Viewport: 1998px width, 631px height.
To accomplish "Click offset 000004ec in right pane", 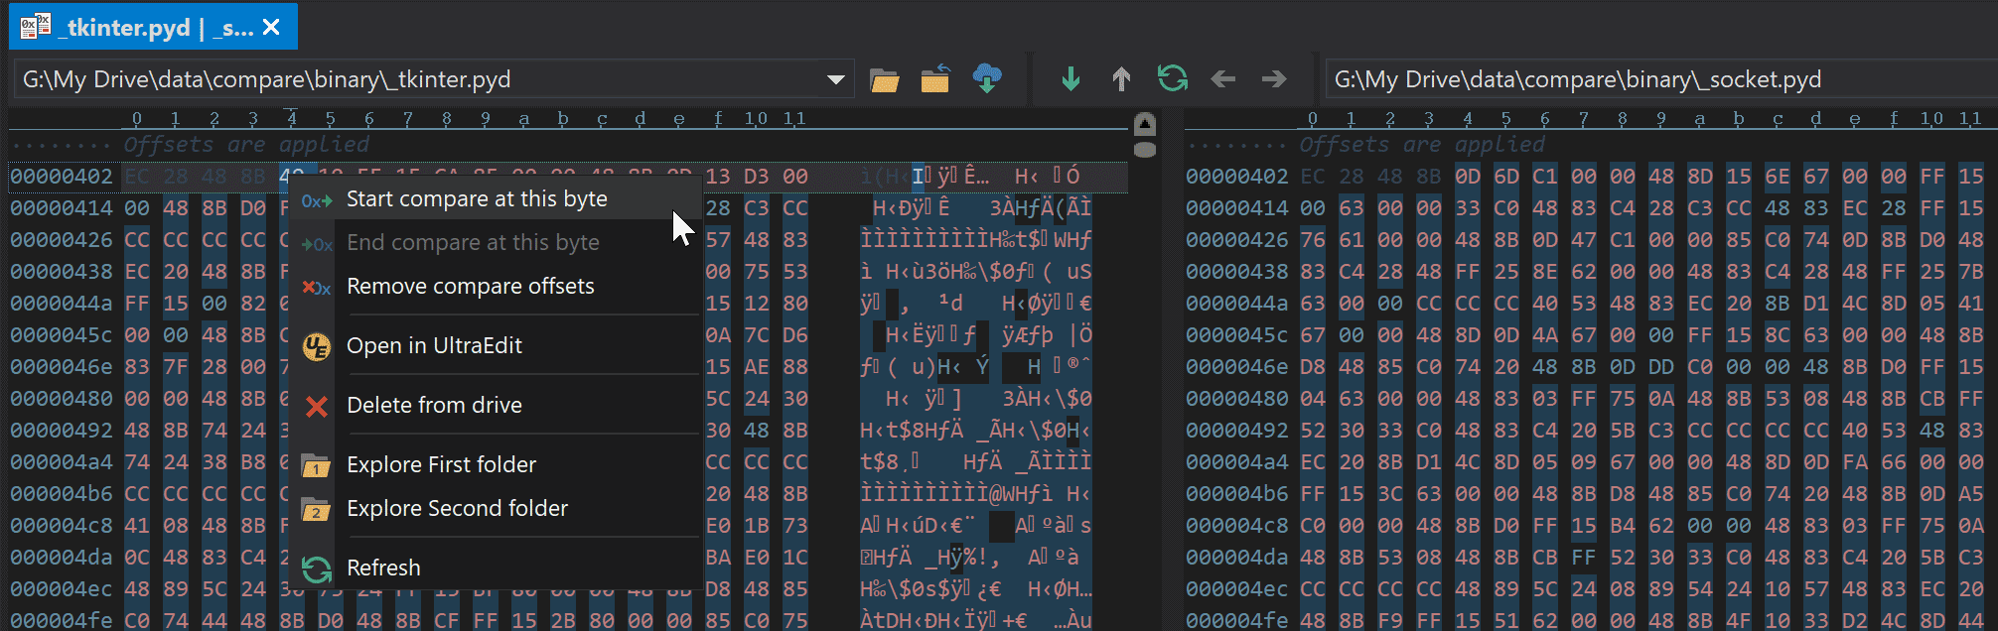I will [1237, 589].
